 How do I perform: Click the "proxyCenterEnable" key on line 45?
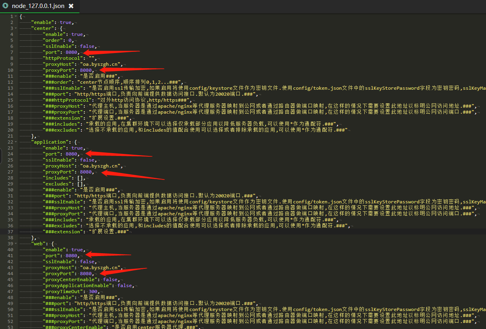pyautogui.click(x=70, y=280)
